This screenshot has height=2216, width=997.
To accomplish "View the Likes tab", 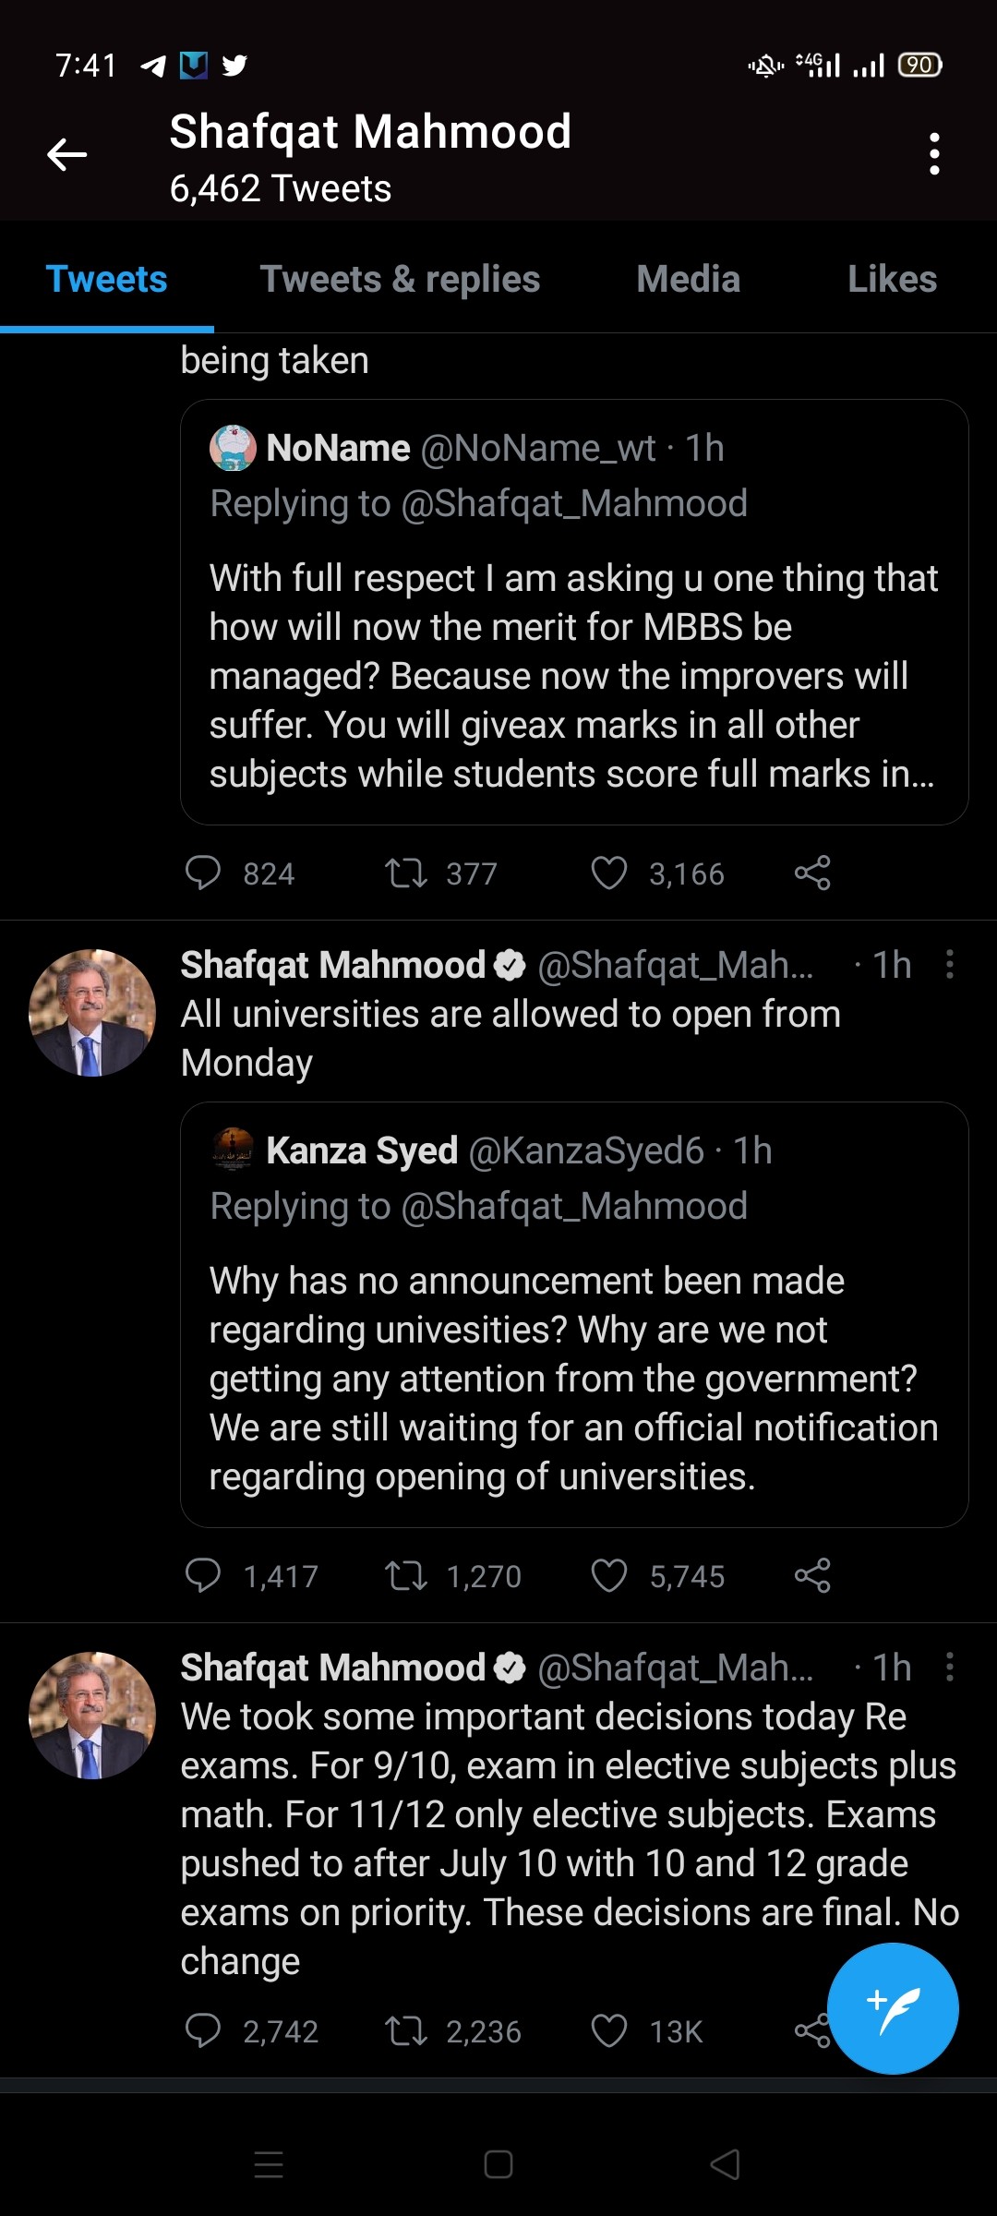I will pyautogui.click(x=892, y=279).
